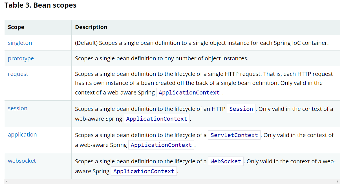Click the 'Table 3. Bean scopes' title
Viewport: 344px width, 187px height.
click(x=41, y=5)
